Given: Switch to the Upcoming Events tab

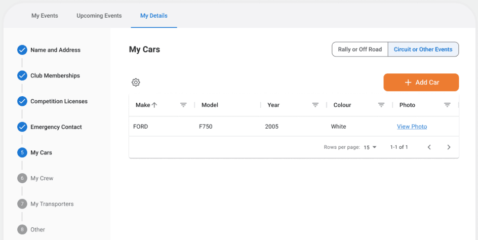Looking at the screenshot, I should tap(99, 16).
